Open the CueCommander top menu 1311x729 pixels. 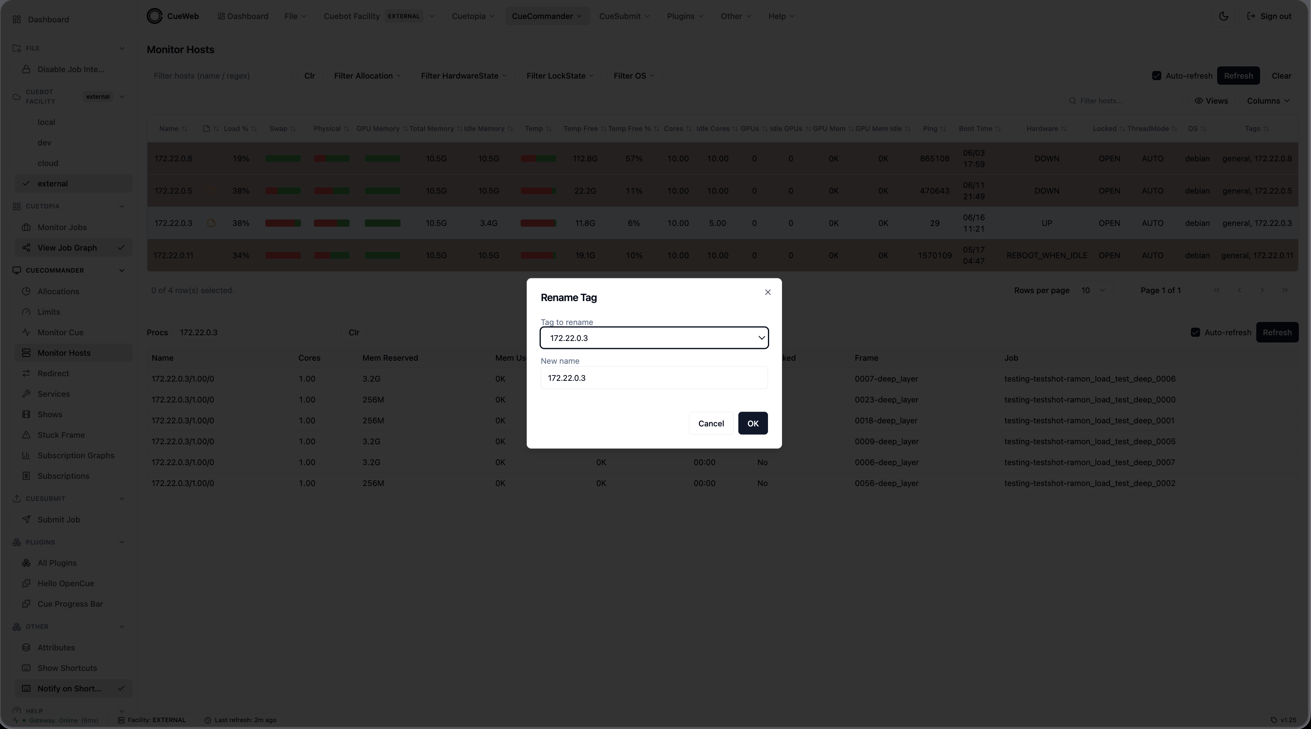(x=547, y=16)
